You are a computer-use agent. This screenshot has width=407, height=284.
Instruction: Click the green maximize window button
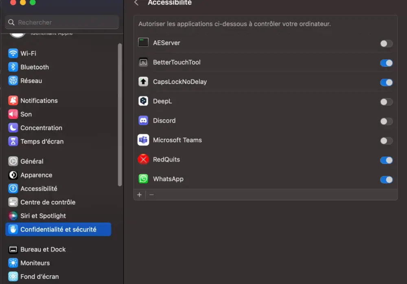click(33, 2)
